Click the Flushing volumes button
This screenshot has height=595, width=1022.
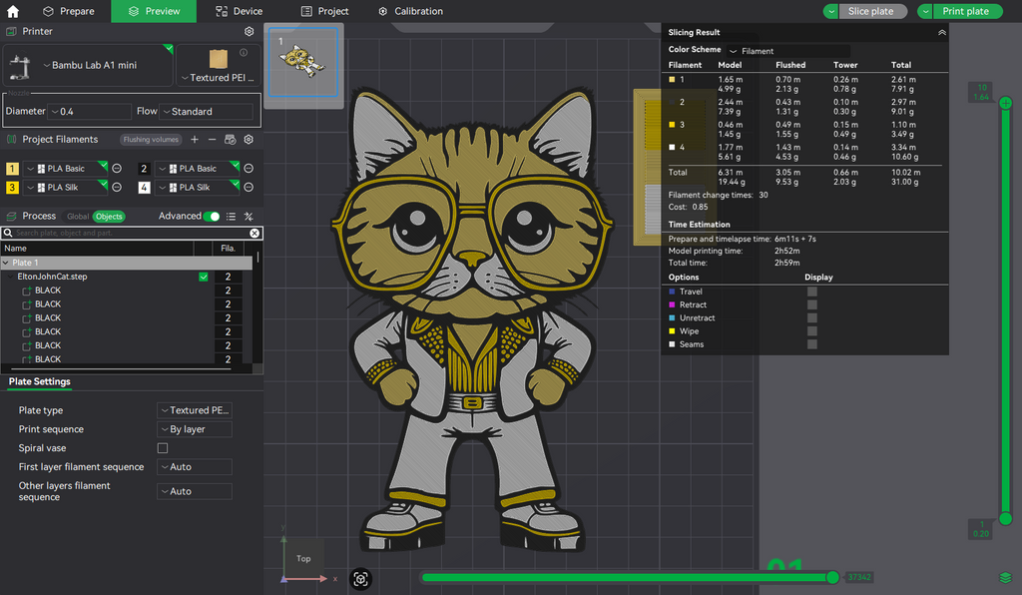coord(151,140)
